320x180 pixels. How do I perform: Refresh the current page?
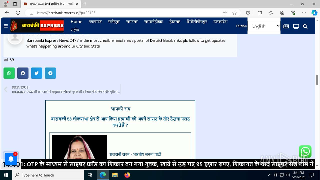tap(18, 13)
